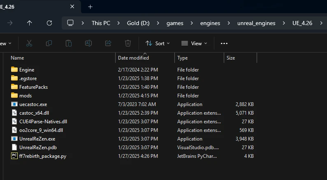Add a new tab with plus button
Image resolution: width=327 pixels, height=180 pixels.
(x=90, y=7)
